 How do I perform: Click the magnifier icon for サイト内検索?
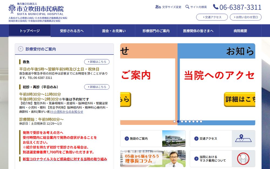pyautogui.click(x=187, y=7)
